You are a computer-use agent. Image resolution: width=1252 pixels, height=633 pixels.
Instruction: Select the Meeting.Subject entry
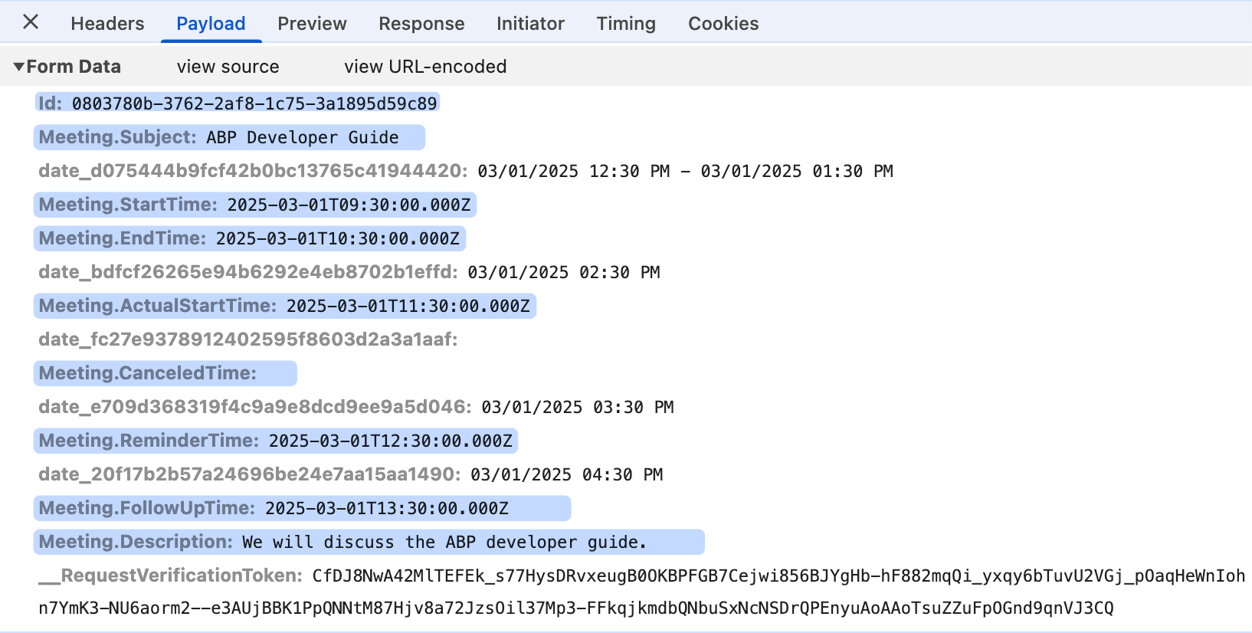pos(228,137)
